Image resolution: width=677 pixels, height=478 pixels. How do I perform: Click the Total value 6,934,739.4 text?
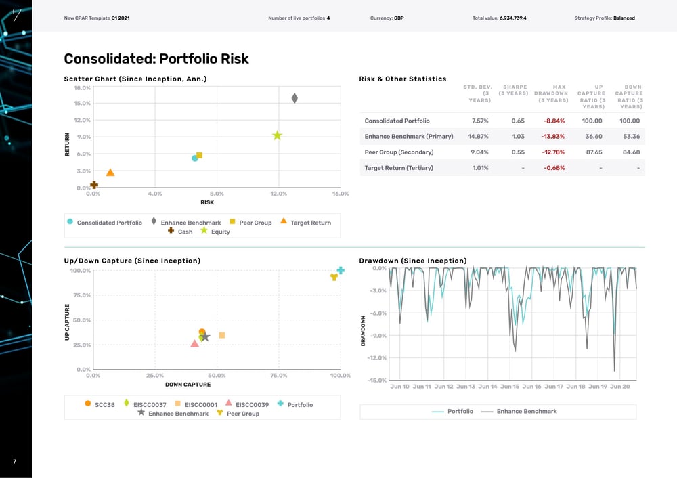(499, 18)
